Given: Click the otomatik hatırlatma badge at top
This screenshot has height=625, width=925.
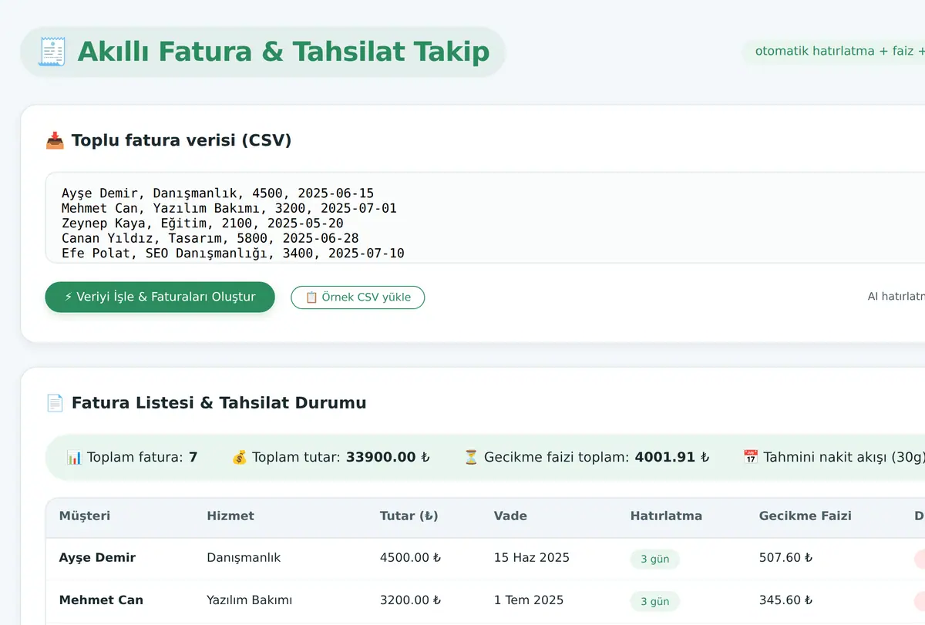Looking at the screenshot, I should (x=834, y=52).
